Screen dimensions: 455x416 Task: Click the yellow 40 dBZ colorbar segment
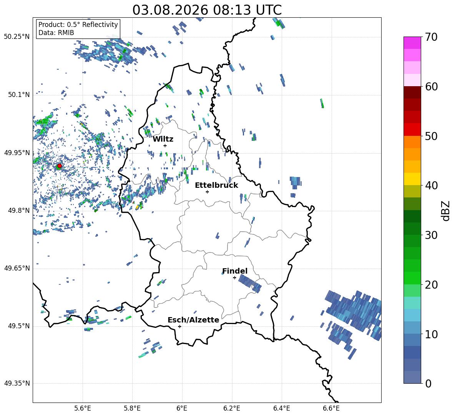[412, 179]
